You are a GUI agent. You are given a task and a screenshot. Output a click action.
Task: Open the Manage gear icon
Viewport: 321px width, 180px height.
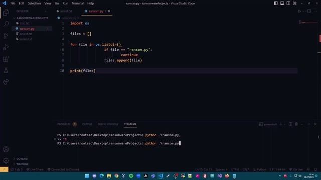point(6,161)
